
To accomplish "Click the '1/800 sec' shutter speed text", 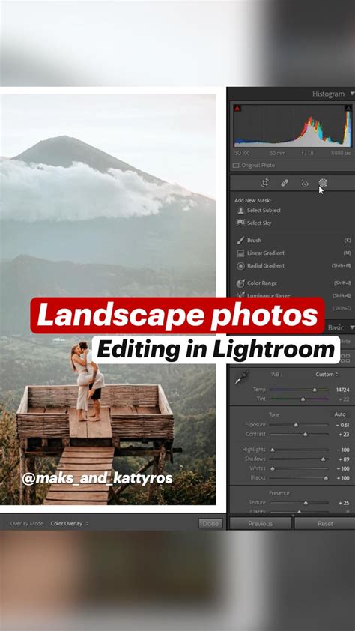I will (x=341, y=154).
